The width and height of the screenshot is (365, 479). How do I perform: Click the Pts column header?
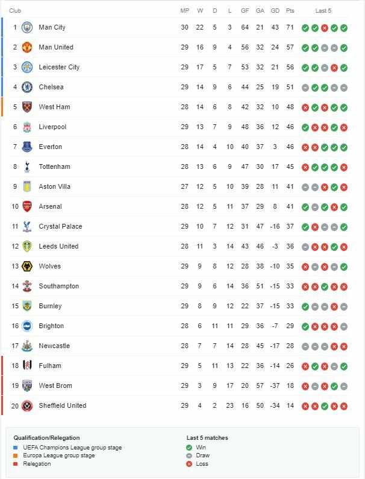coord(290,11)
